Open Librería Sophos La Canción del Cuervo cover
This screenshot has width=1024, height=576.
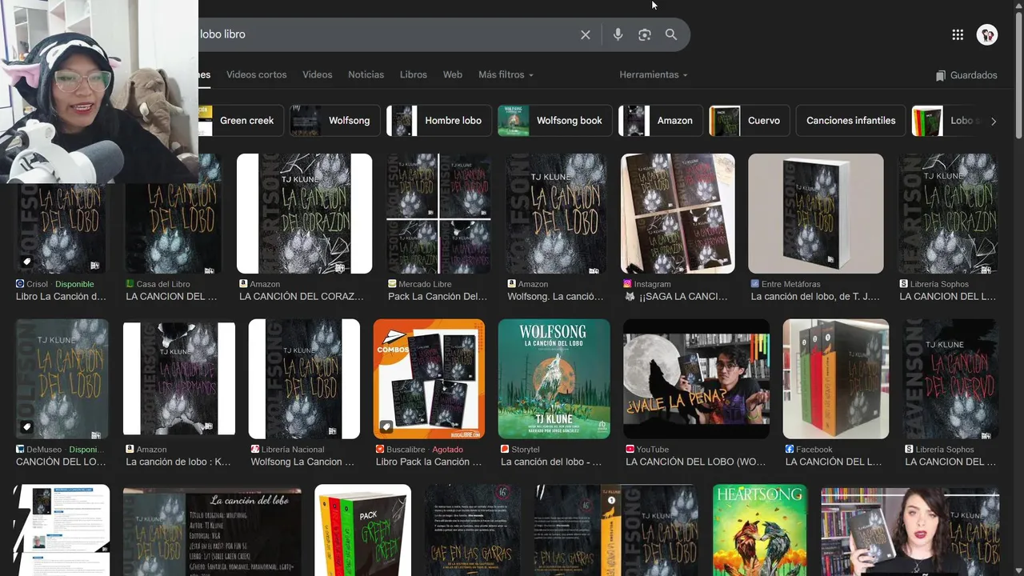pyautogui.click(x=950, y=379)
